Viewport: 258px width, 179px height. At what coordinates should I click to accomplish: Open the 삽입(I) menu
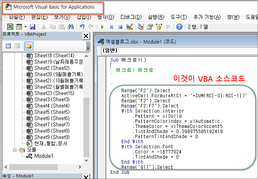[84, 17]
